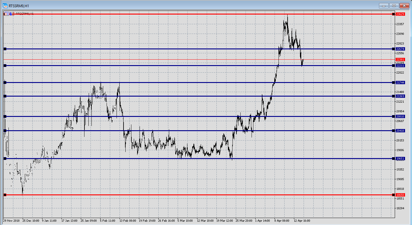412x225 pixels.
Task: Grab right-end handle of the 22211 line
Action: point(393,65)
